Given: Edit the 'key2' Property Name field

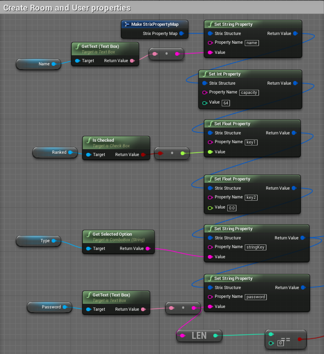Looking at the screenshot, I should pyautogui.click(x=251, y=197).
